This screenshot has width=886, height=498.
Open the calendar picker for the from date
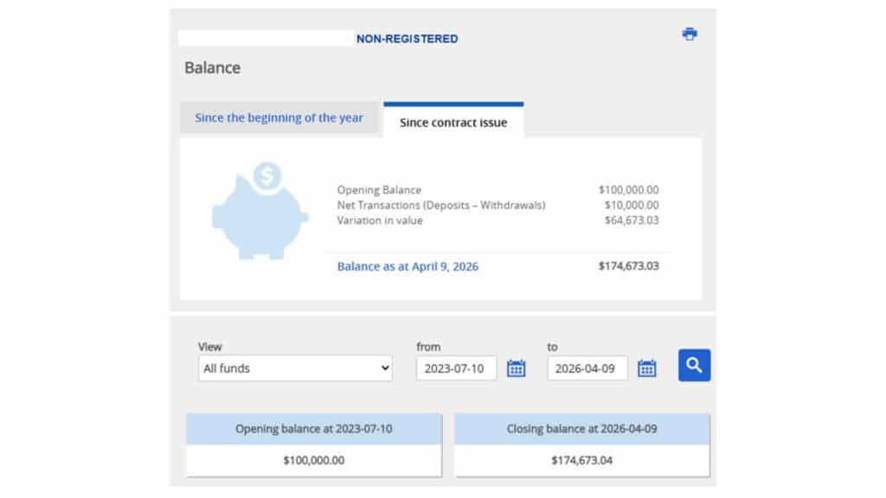coord(516,368)
